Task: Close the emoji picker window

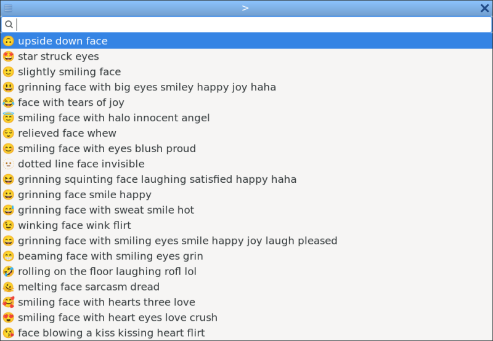Action: (484, 8)
